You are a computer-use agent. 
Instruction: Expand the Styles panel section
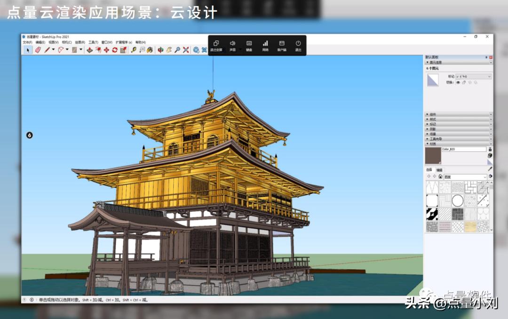459,120
